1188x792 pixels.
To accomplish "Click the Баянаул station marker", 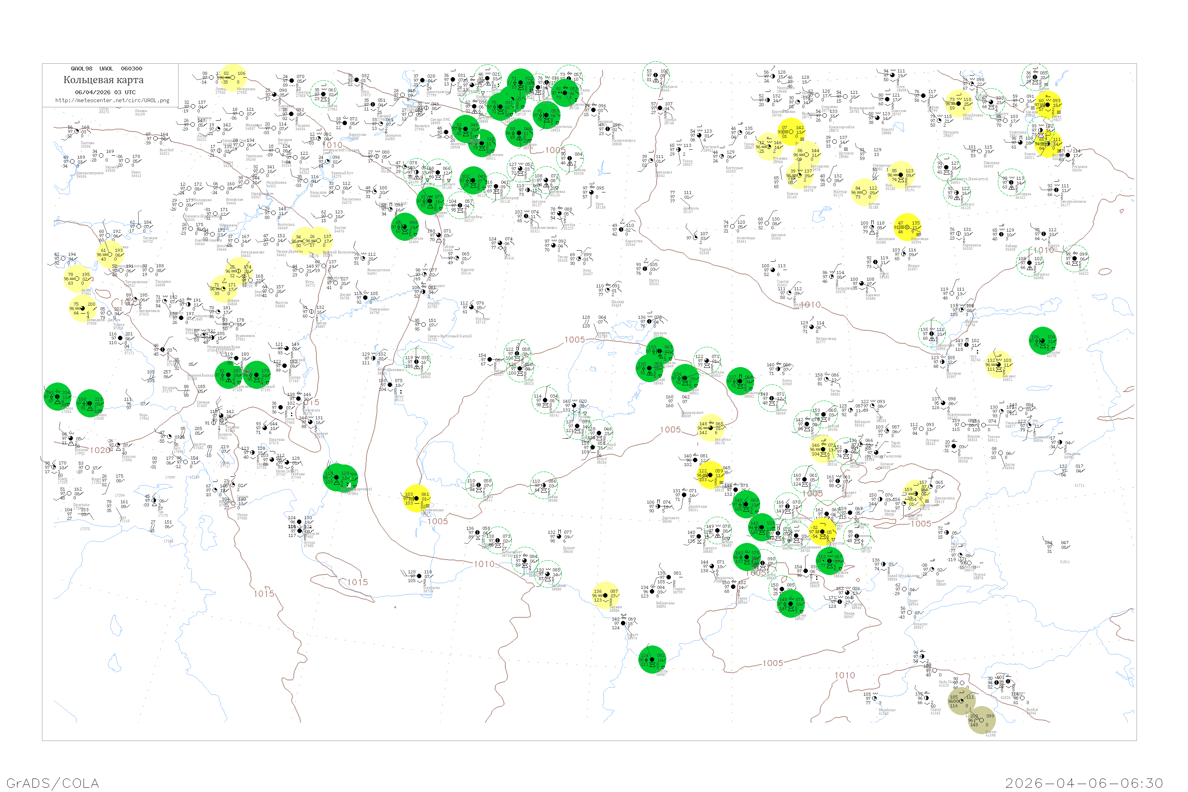I will tap(957, 193).
